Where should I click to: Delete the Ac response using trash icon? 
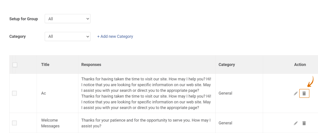coord(304,94)
